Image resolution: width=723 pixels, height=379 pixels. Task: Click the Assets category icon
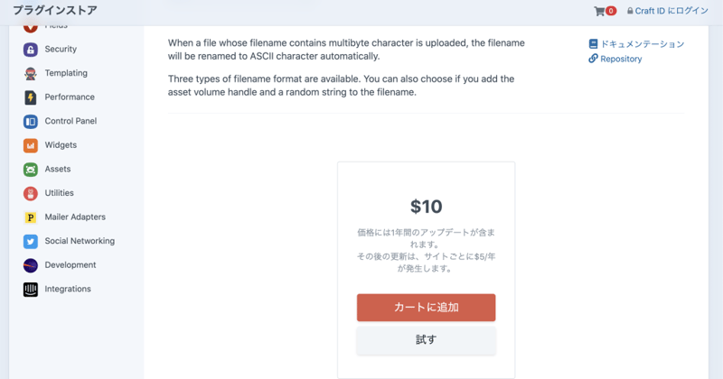coord(31,169)
